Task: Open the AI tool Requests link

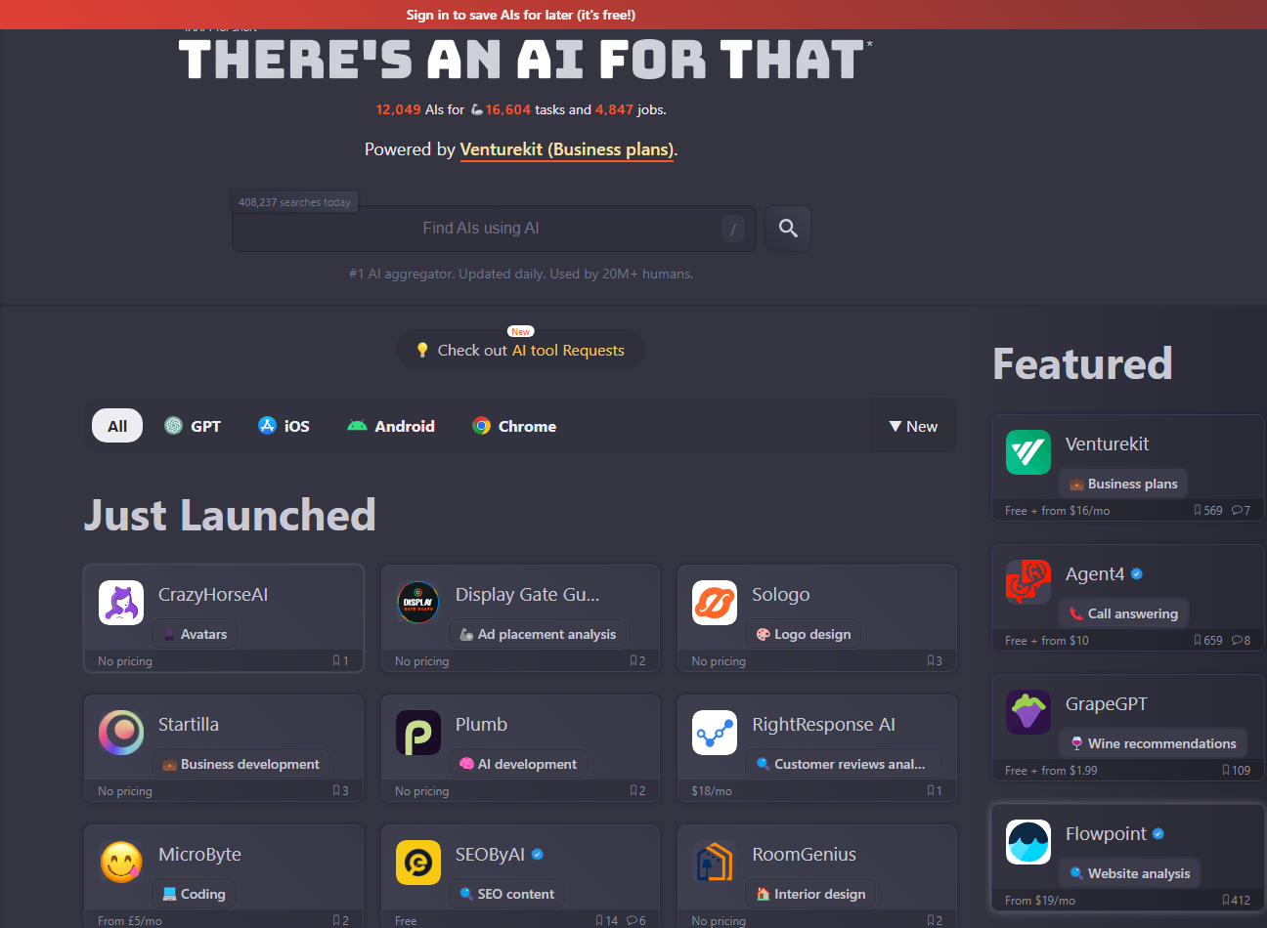Action: (x=568, y=350)
